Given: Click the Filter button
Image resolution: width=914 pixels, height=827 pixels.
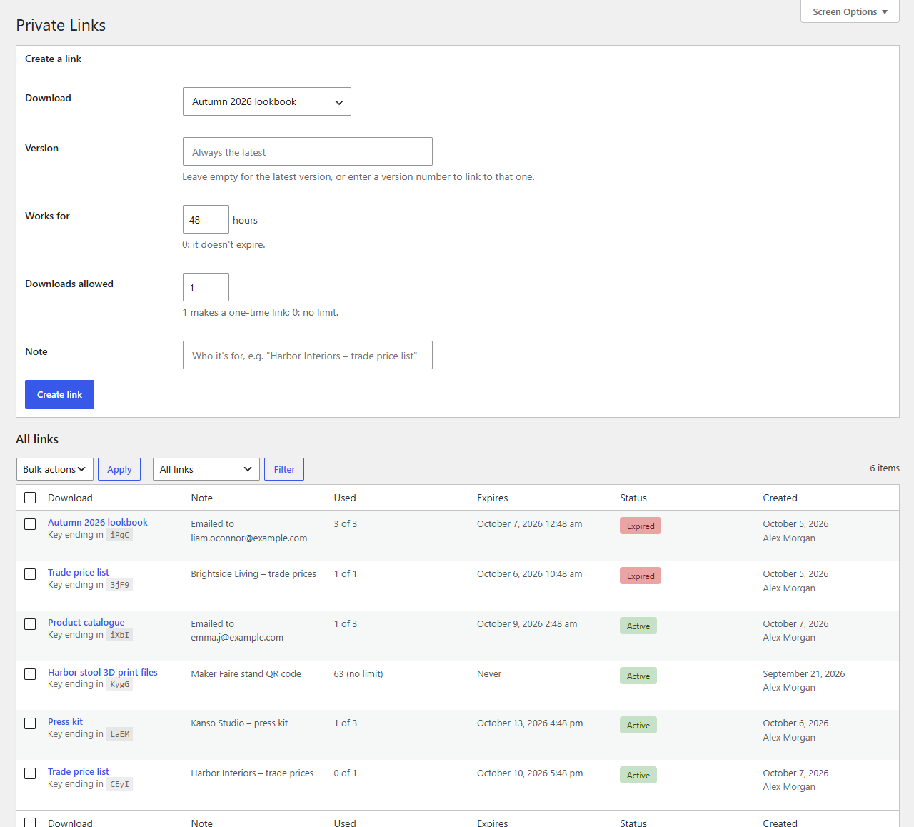Looking at the screenshot, I should tap(284, 469).
